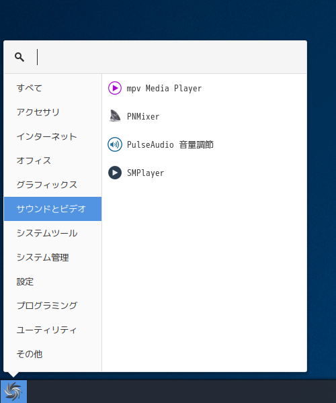The image size is (336, 403).
Task: Open the システムツール category
Action: 52,233
